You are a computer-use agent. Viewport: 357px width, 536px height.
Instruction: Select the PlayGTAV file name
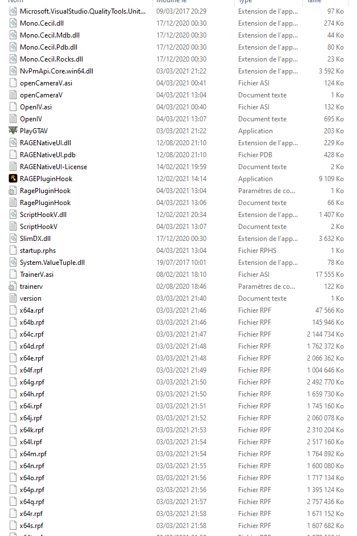pos(34,131)
